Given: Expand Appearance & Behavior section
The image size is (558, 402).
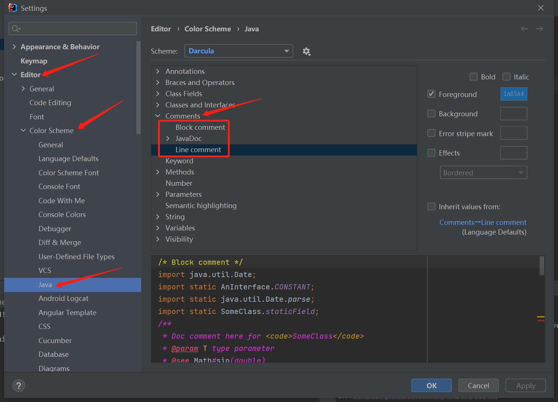Looking at the screenshot, I should pos(14,47).
